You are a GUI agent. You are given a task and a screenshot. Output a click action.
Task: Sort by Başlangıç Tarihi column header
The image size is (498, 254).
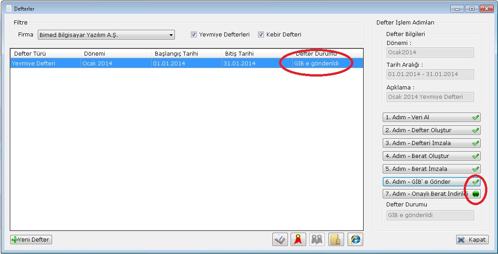tap(186, 53)
